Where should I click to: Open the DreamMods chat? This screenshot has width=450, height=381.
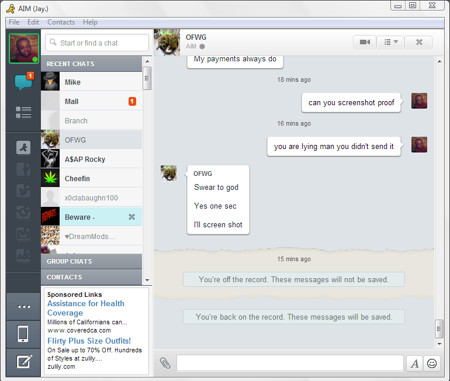(92, 236)
